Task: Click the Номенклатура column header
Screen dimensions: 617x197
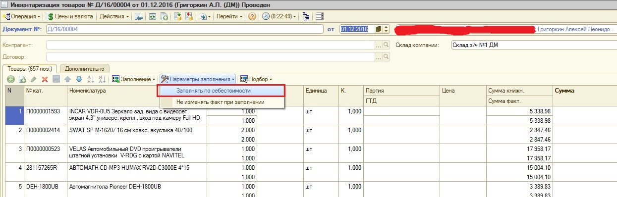Action: point(137,91)
